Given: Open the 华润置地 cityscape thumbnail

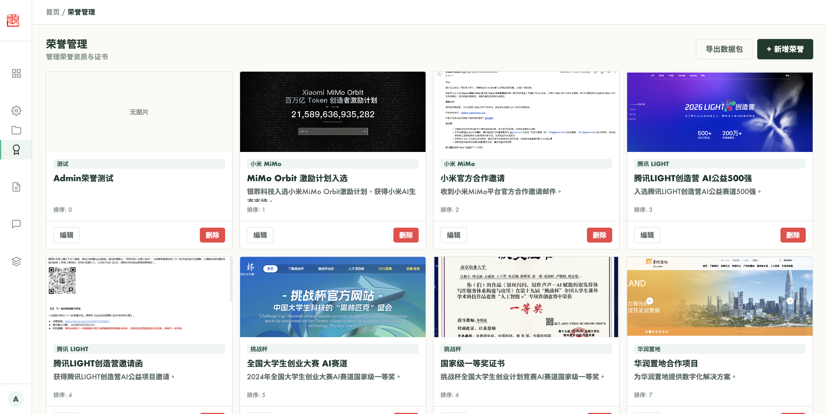Looking at the screenshot, I should 720,297.
